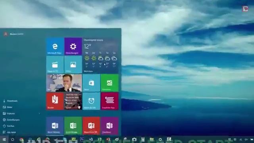Open the Microsoft Edge tile
This screenshot has height=143, width=254.
pyautogui.click(x=55, y=46)
